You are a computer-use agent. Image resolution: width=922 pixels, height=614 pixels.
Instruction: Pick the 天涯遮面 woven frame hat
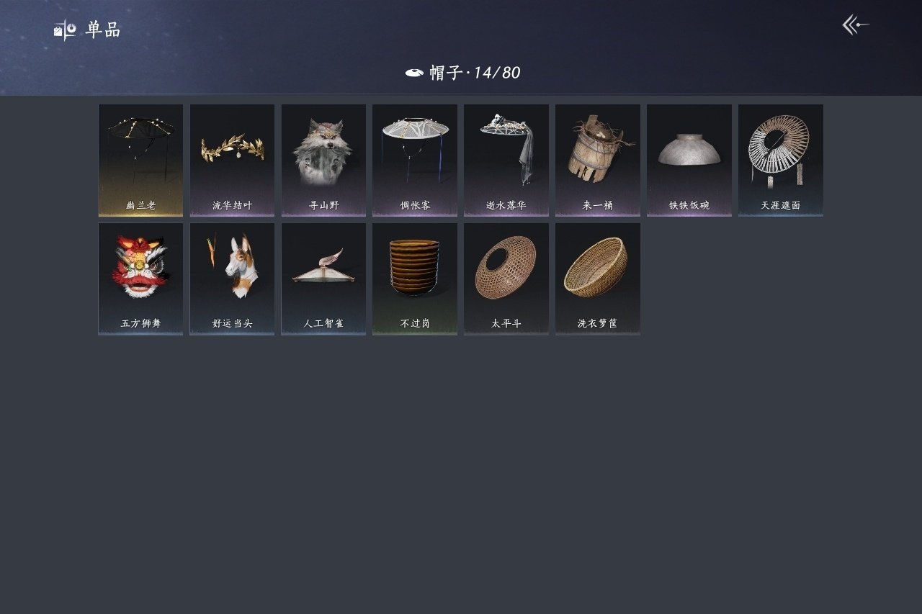tap(781, 161)
